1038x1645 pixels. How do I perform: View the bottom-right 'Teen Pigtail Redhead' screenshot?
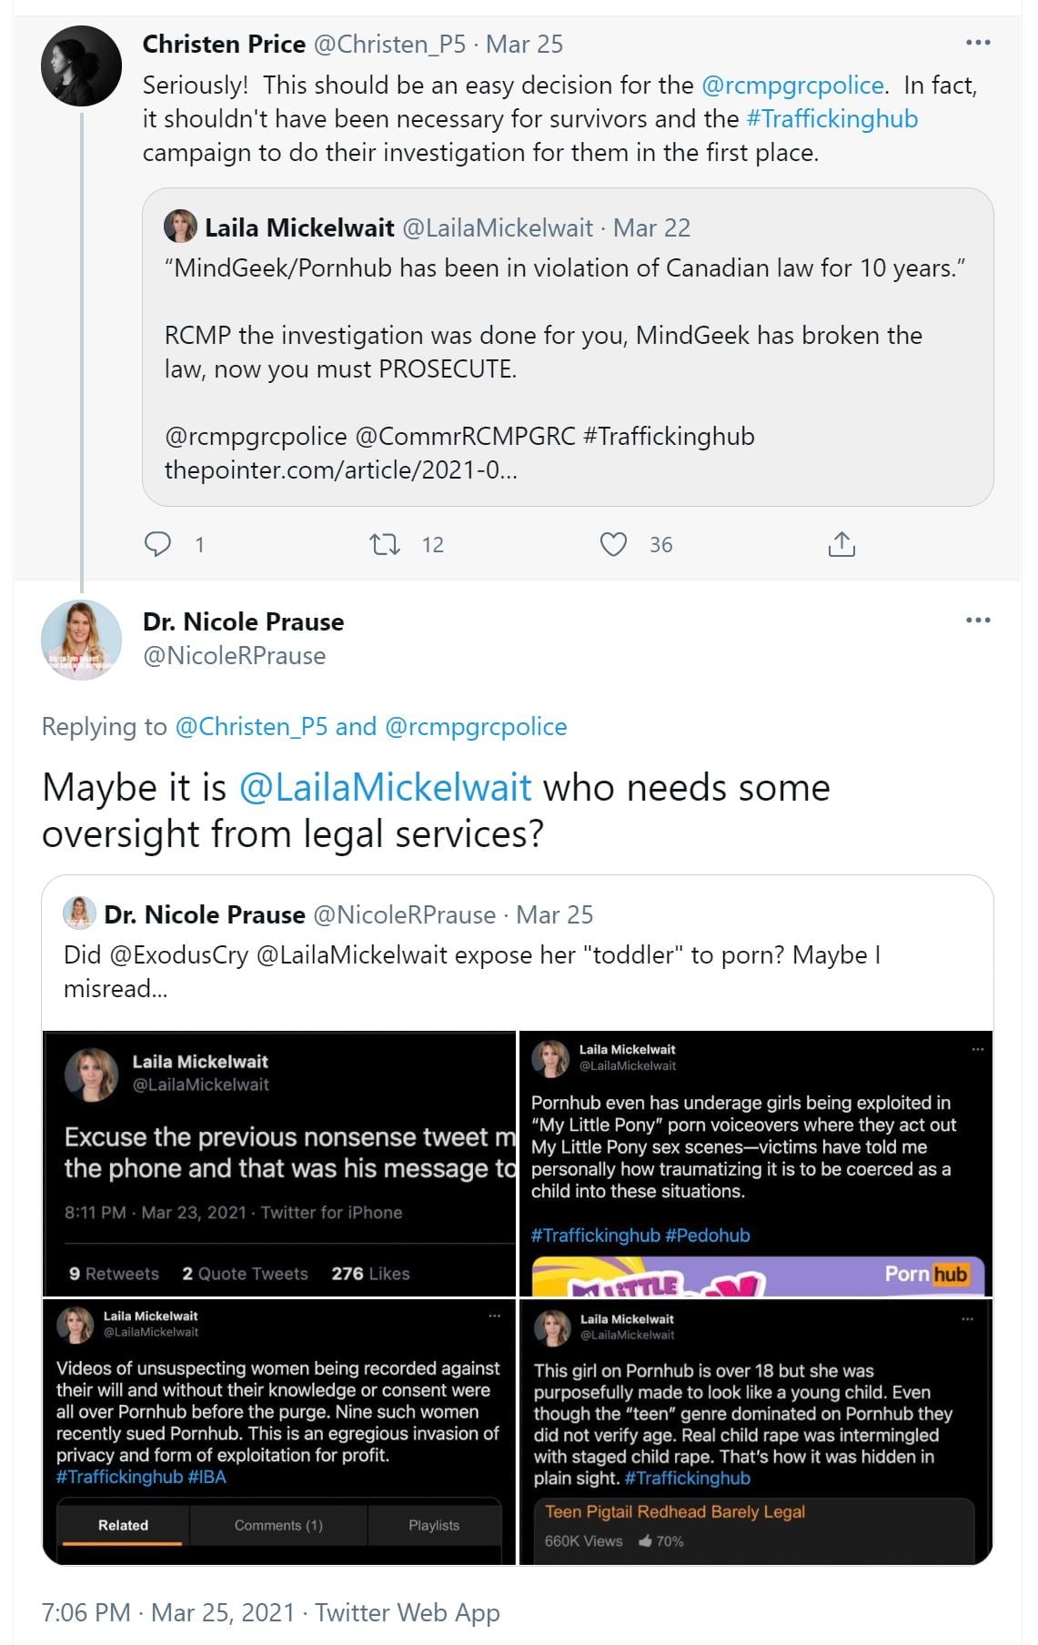tap(755, 1432)
